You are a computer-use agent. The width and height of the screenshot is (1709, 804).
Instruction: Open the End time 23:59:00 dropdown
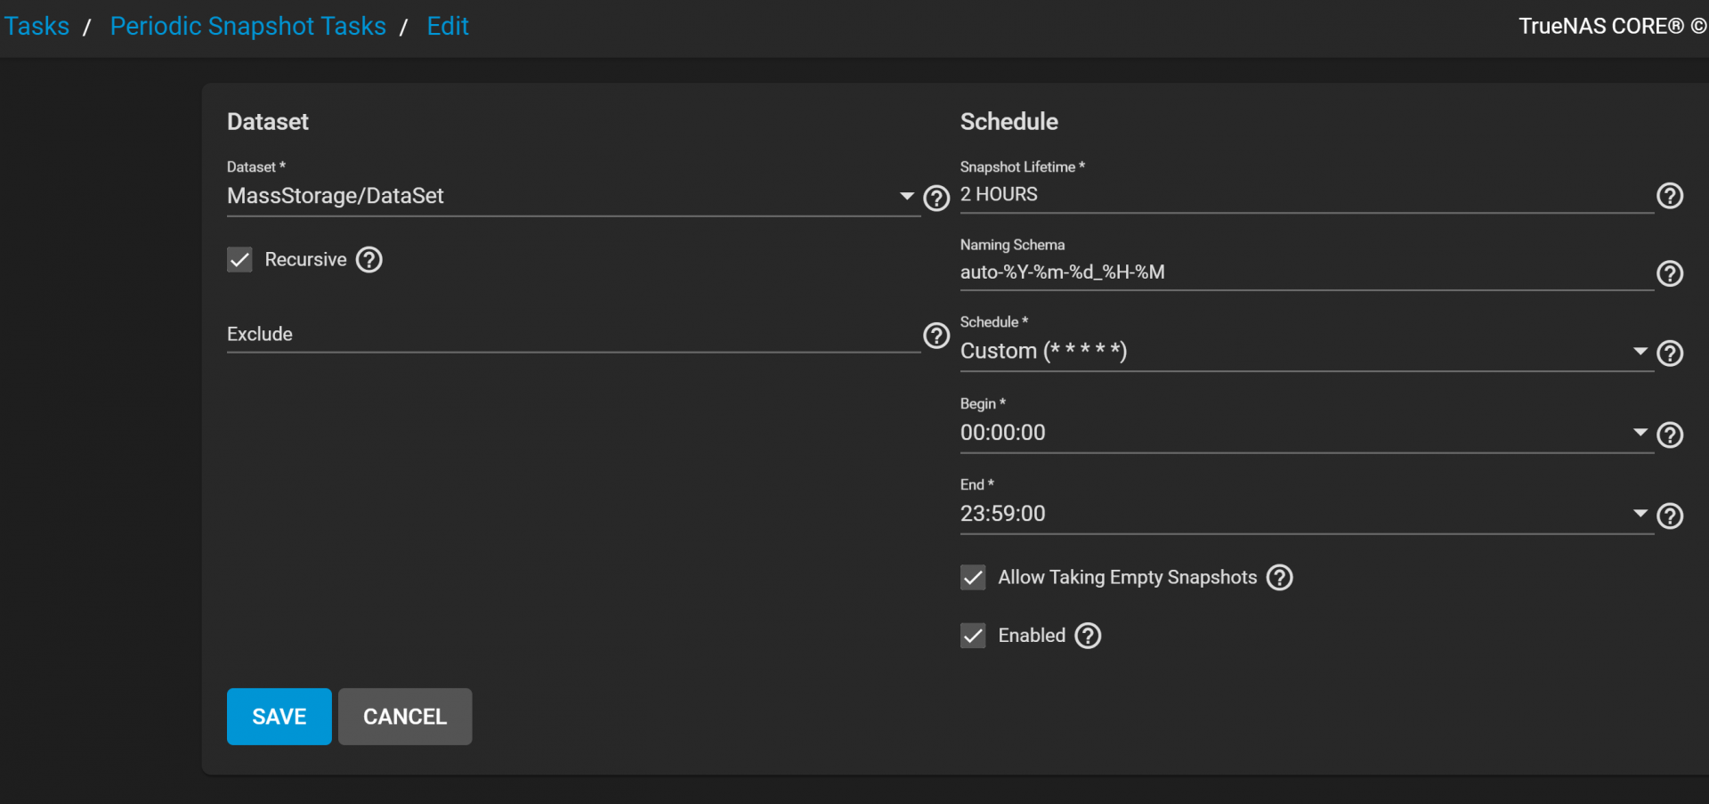click(1307, 514)
